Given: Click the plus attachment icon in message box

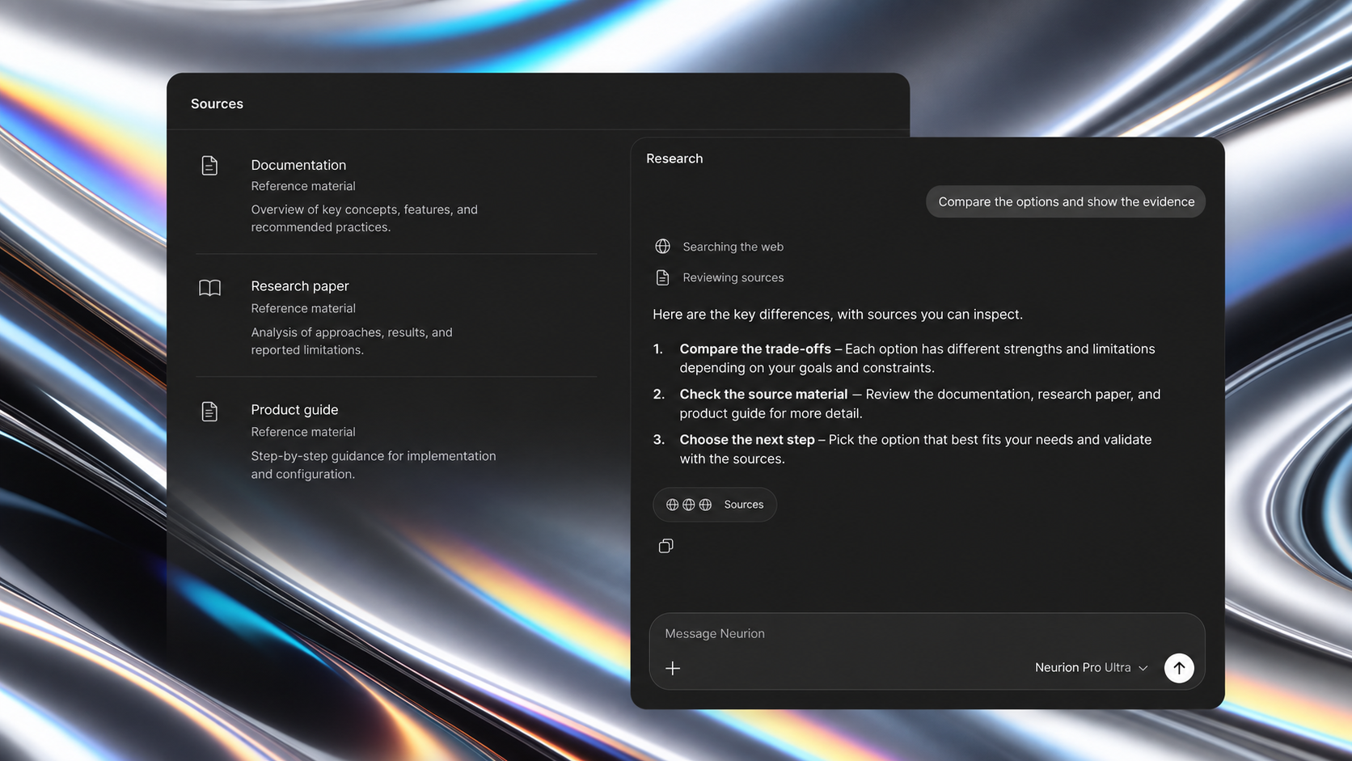Looking at the screenshot, I should [x=673, y=668].
